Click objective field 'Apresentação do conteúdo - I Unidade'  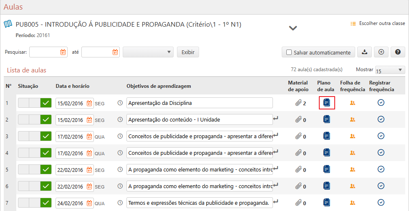(199, 119)
